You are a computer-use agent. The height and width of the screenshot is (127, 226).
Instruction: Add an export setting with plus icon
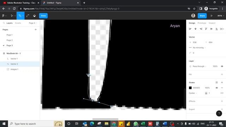click(x=222, y=109)
